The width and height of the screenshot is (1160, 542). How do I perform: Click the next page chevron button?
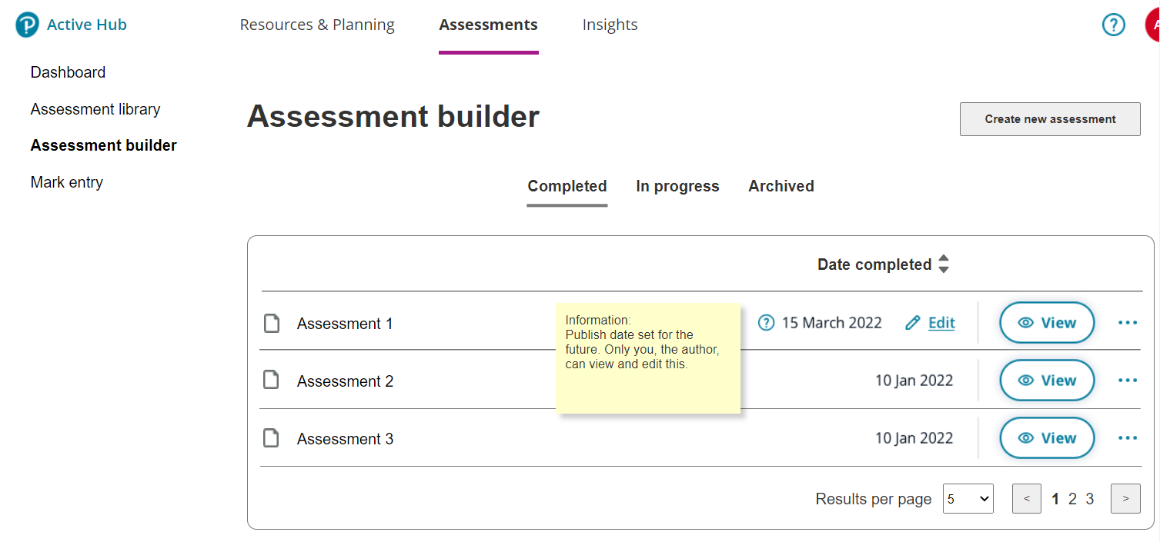click(x=1125, y=498)
